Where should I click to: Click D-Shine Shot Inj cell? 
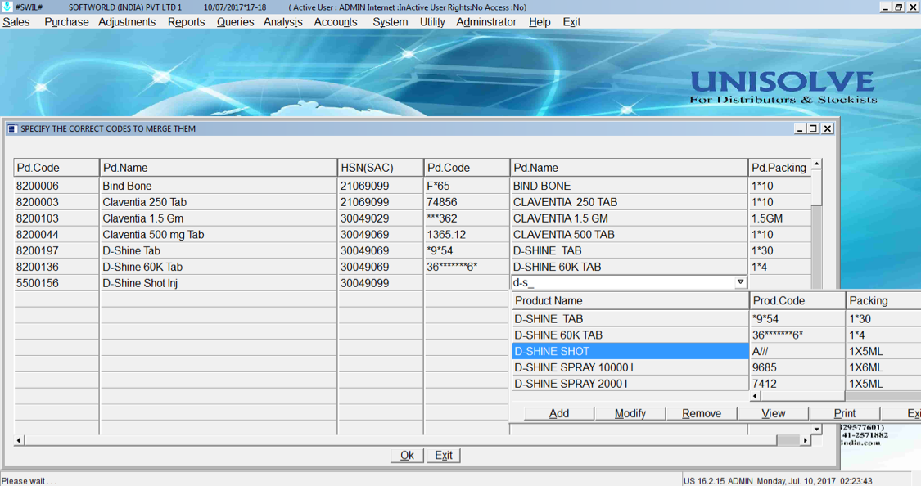(218, 283)
